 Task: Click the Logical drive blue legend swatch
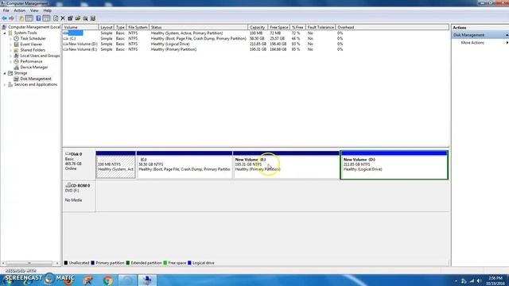point(189,263)
